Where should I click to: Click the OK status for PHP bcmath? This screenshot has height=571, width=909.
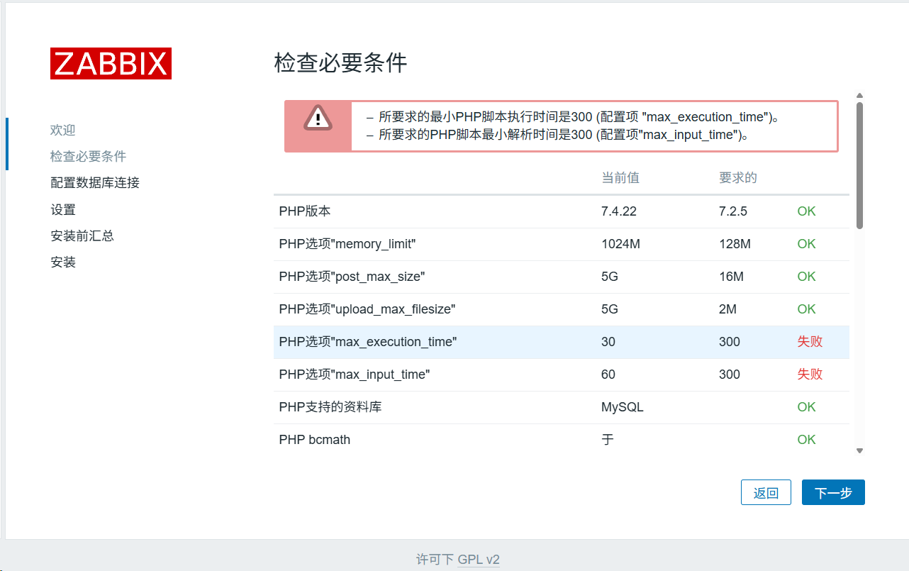[806, 440]
